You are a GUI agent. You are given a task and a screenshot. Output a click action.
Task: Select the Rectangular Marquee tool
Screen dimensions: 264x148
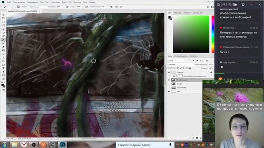[x=4, y=22]
